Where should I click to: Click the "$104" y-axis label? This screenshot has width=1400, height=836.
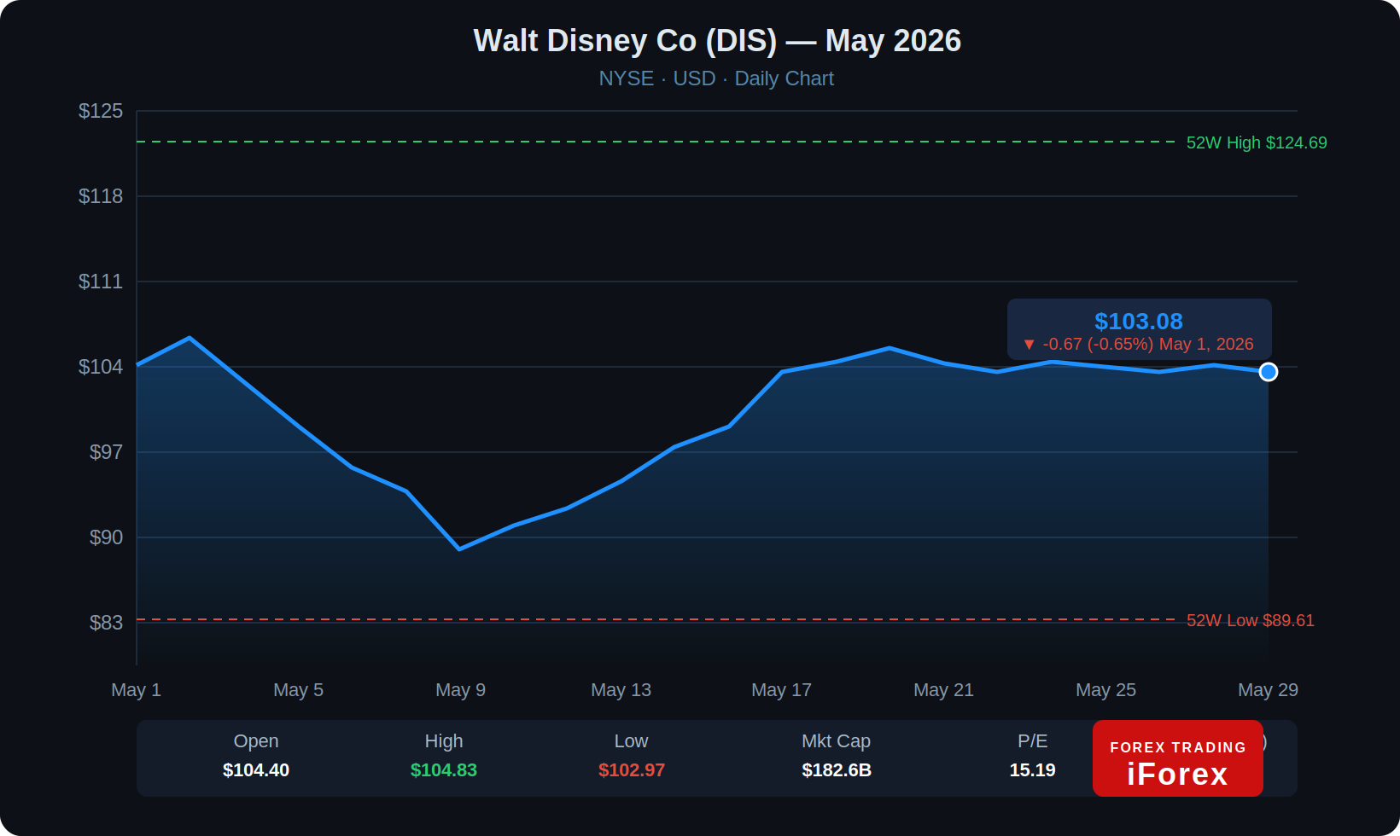[x=101, y=367]
